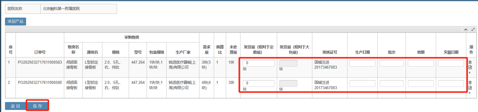Click the unprocessed amount 3块 in row 2
The height and width of the screenshot is (112, 478).
click(231, 82)
